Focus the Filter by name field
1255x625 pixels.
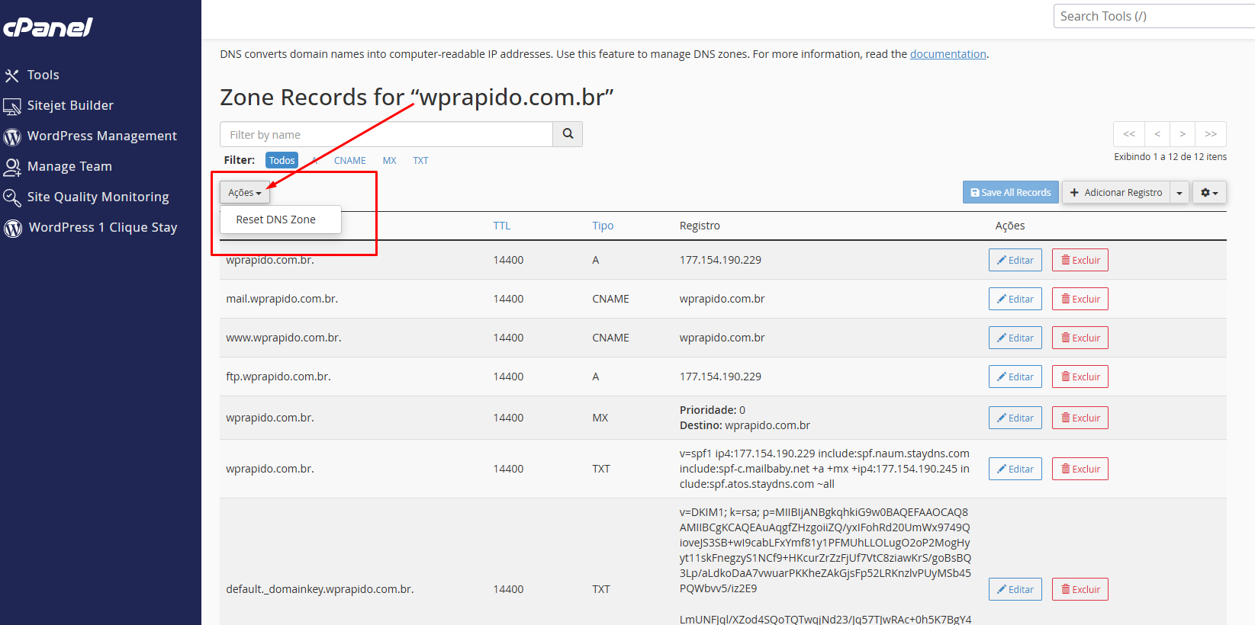[x=386, y=134]
